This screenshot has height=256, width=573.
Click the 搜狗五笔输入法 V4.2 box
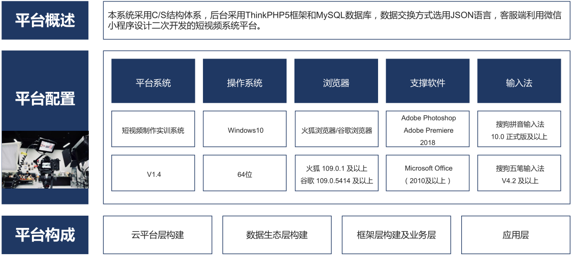click(519, 173)
